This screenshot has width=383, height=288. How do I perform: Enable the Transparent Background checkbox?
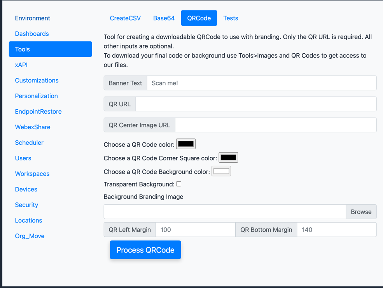[x=179, y=184]
